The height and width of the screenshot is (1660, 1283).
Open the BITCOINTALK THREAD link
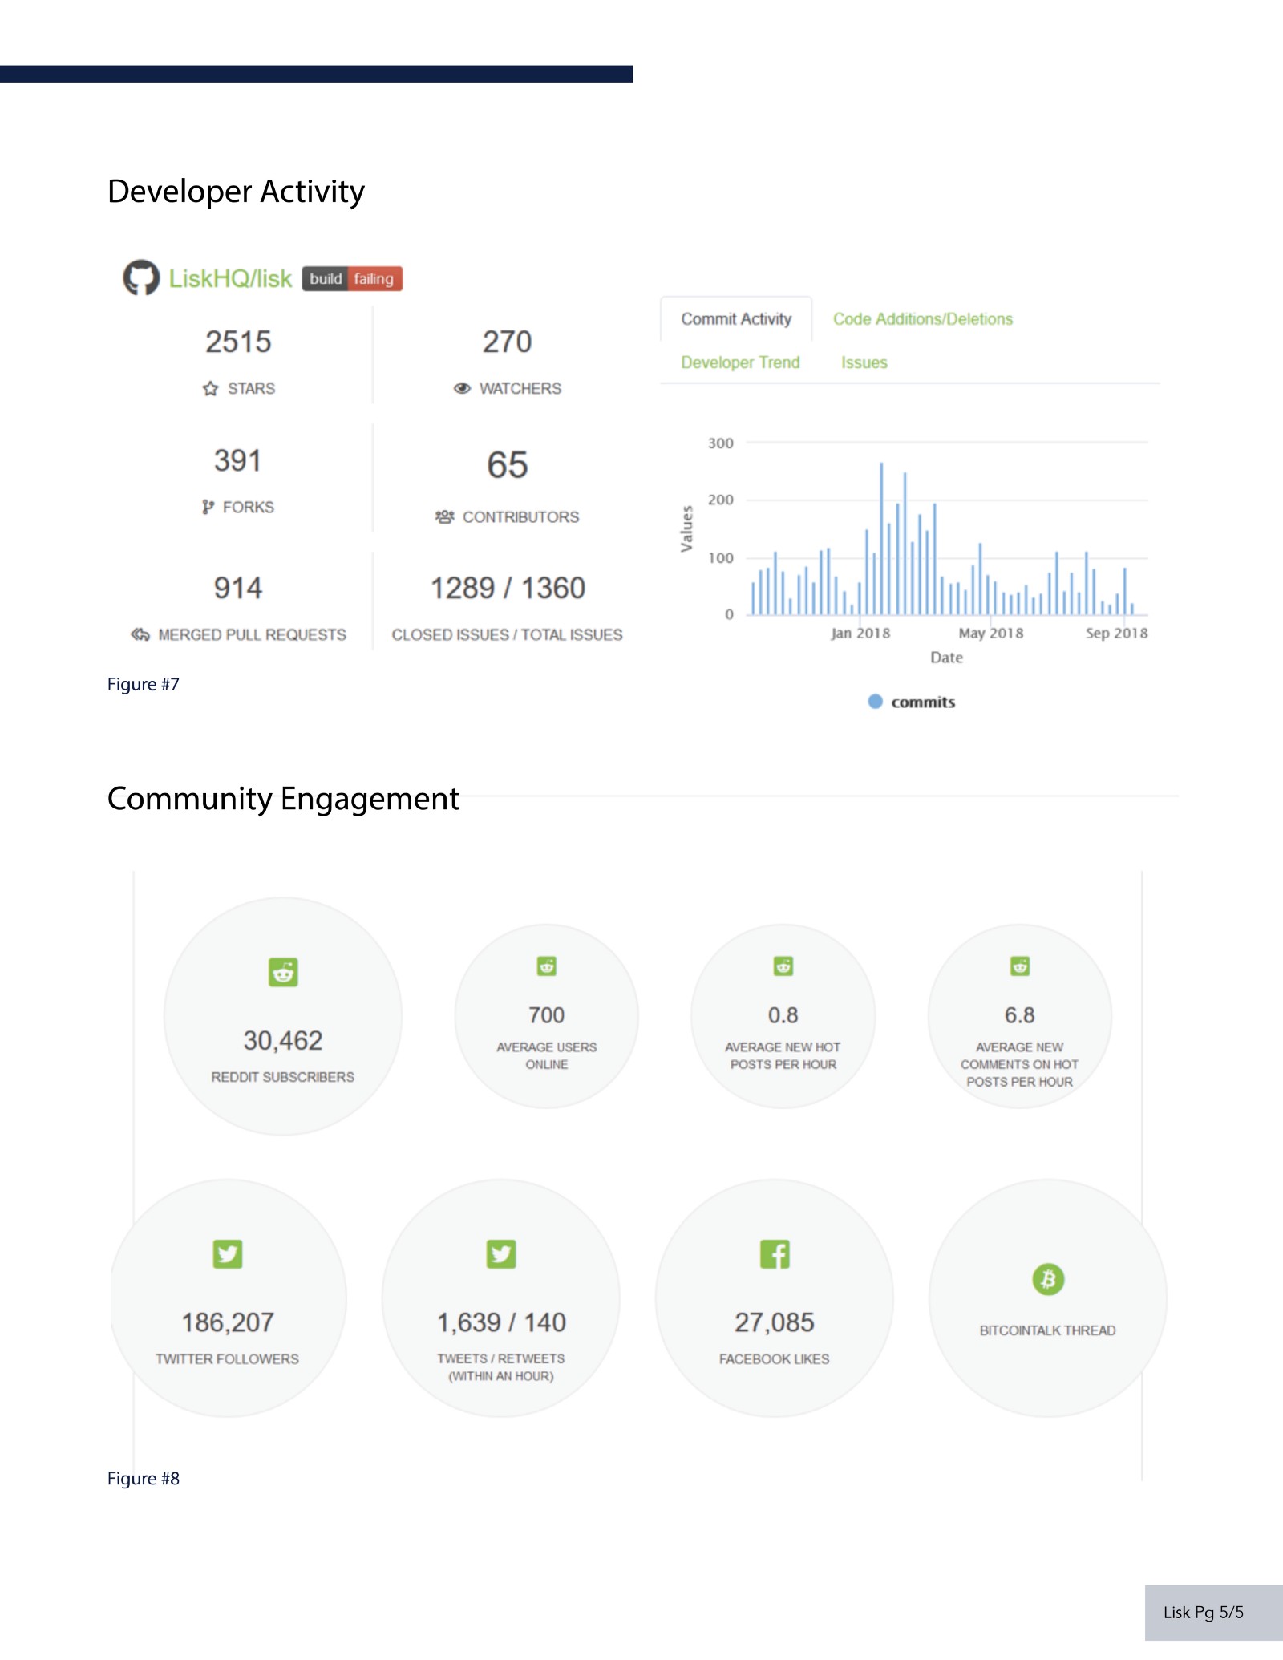click(x=1048, y=1330)
